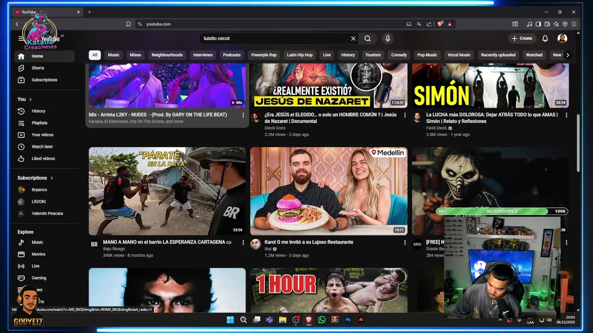Open Gaming in Explore section

(45, 278)
